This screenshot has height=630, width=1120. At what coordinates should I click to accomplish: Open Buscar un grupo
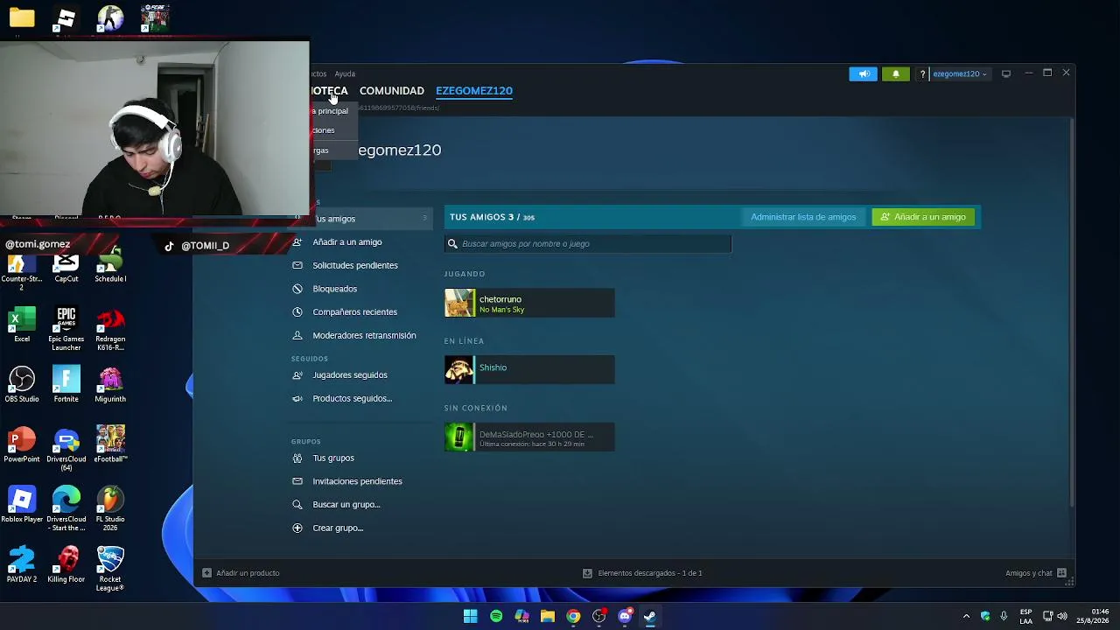pyautogui.click(x=346, y=505)
